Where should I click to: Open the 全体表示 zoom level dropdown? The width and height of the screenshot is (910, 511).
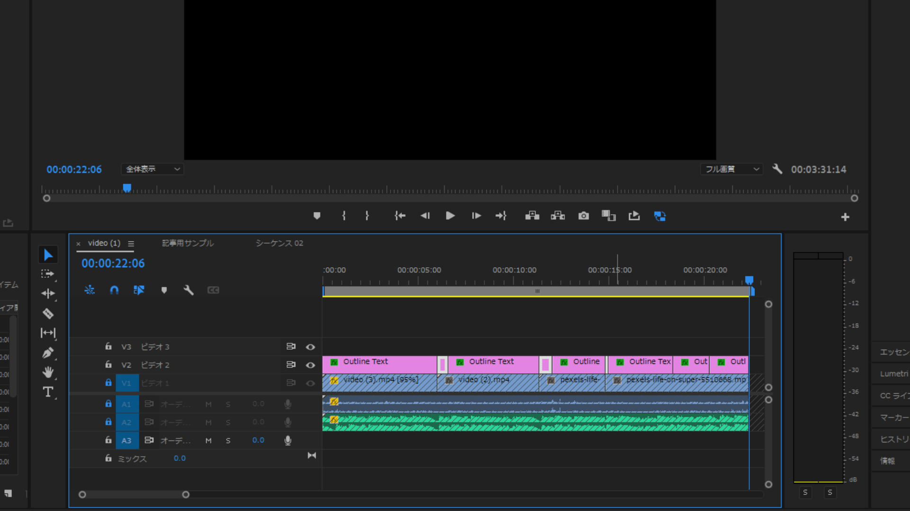(x=153, y=169)
